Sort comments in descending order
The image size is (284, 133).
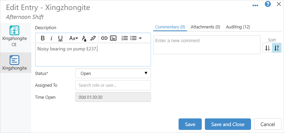pos(277,48)
